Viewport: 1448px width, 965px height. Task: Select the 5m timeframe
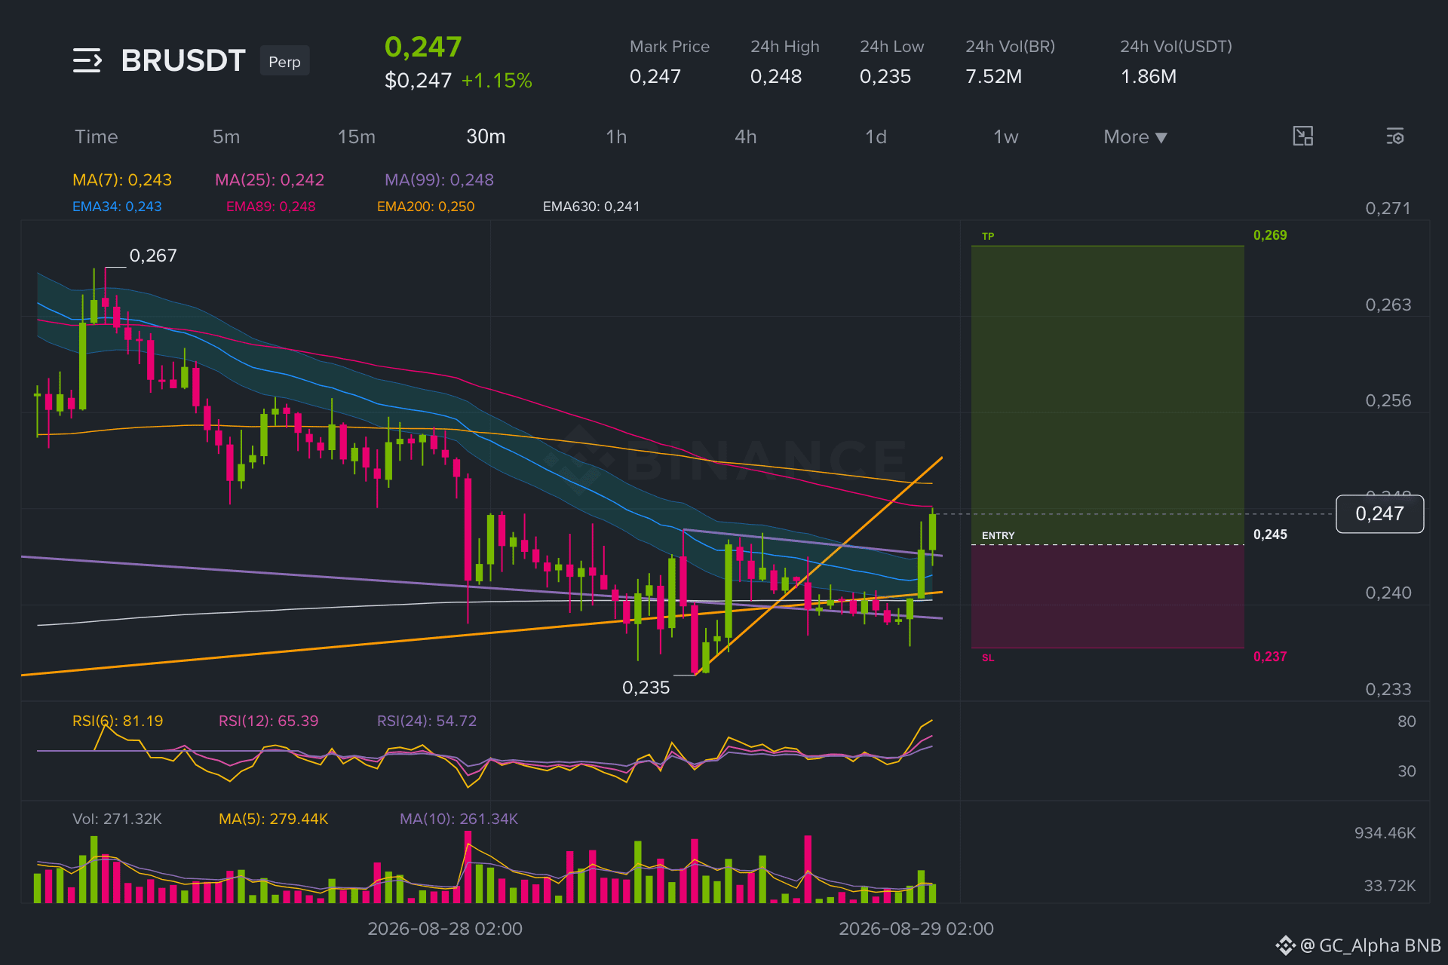[226, 137]
